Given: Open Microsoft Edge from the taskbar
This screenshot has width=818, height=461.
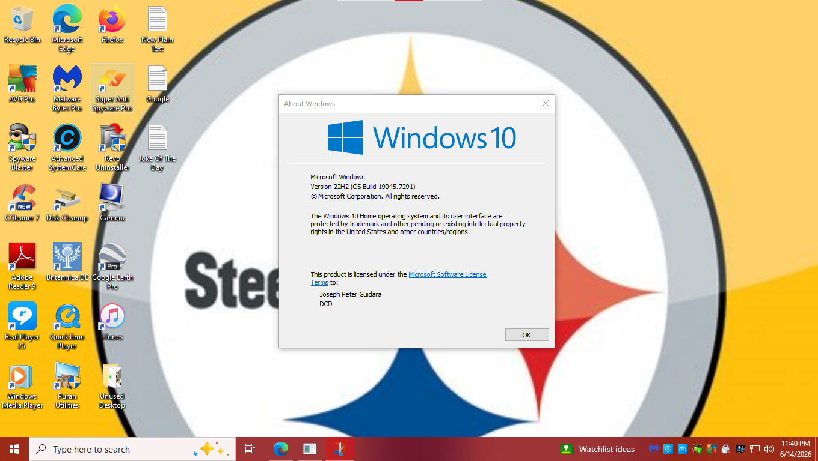Looking at the screenshot, I should pos(281,449).
